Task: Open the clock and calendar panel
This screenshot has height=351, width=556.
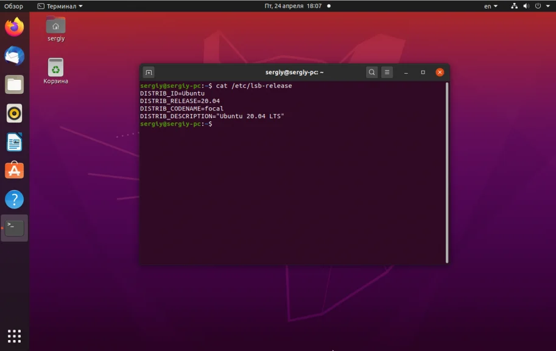Action: [x=293, y=6]
